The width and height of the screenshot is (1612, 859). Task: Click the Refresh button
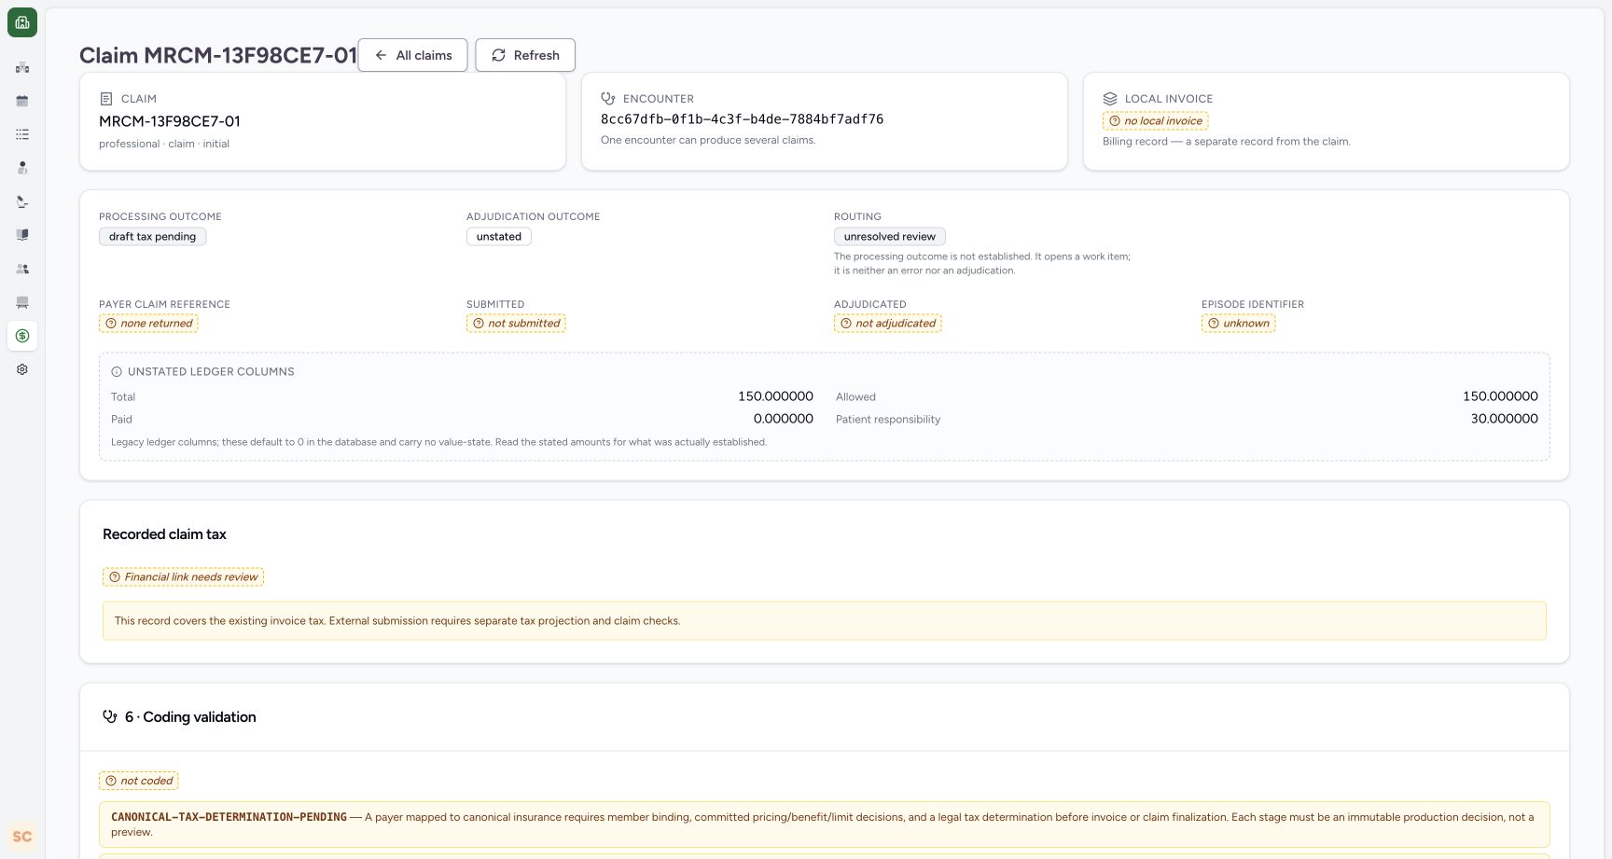coord(525,55)
